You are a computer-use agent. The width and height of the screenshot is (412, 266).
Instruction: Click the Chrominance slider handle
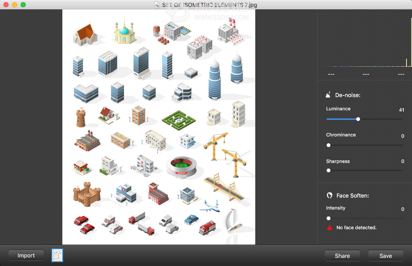[329, 145]
